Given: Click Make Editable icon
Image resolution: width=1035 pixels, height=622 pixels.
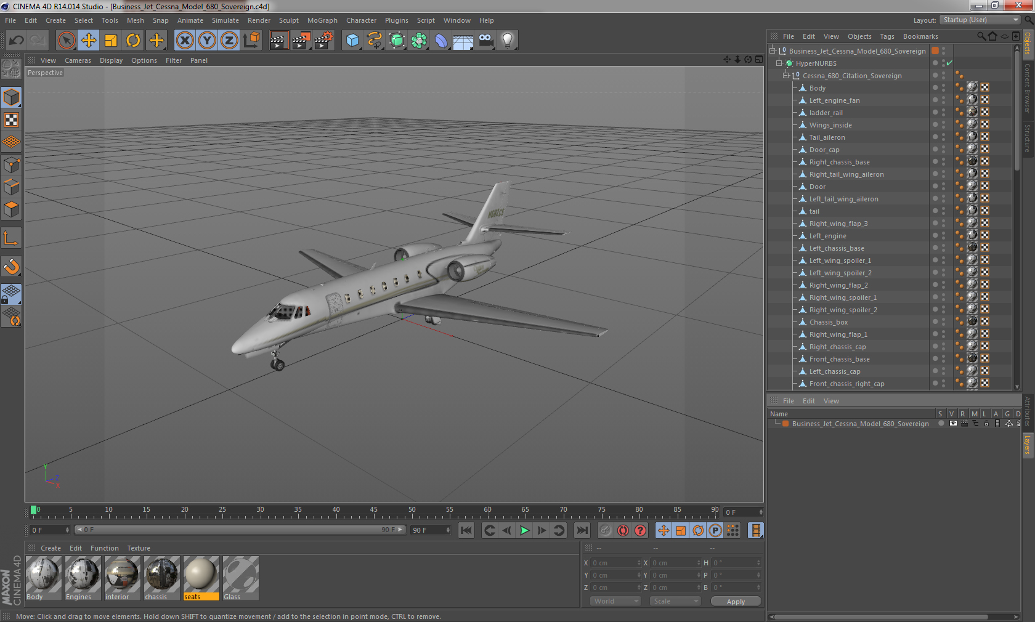Looking at the screenshot, I should point(12,69).
